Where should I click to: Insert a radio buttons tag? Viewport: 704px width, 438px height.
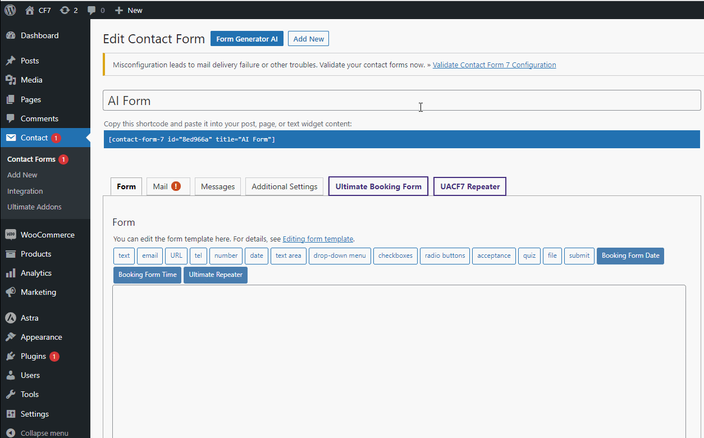coord(445,255)
